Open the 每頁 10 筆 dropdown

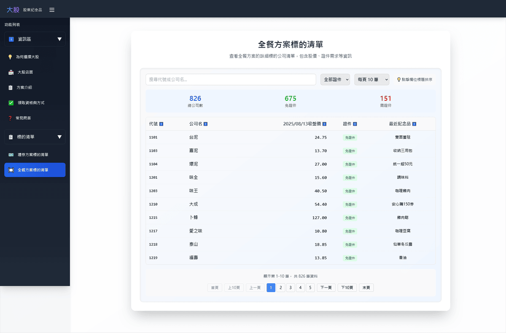point(371,79)
